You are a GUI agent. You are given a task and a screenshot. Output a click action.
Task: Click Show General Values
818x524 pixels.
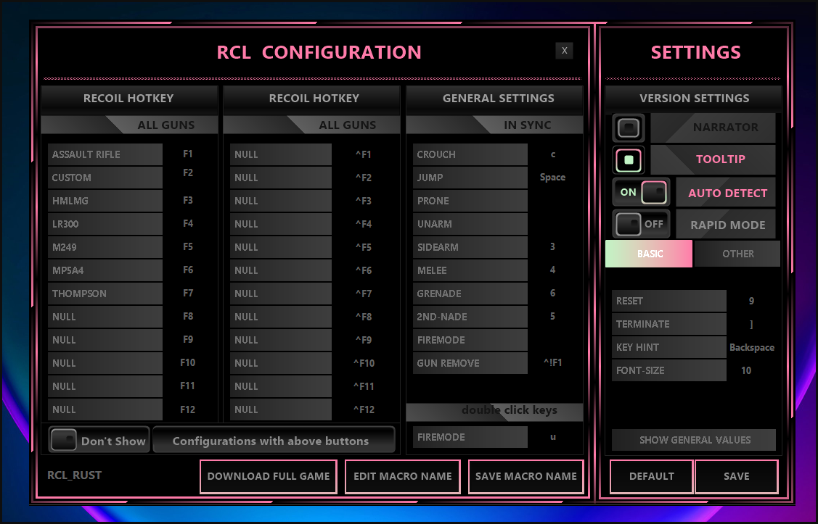tap(694, 440)
